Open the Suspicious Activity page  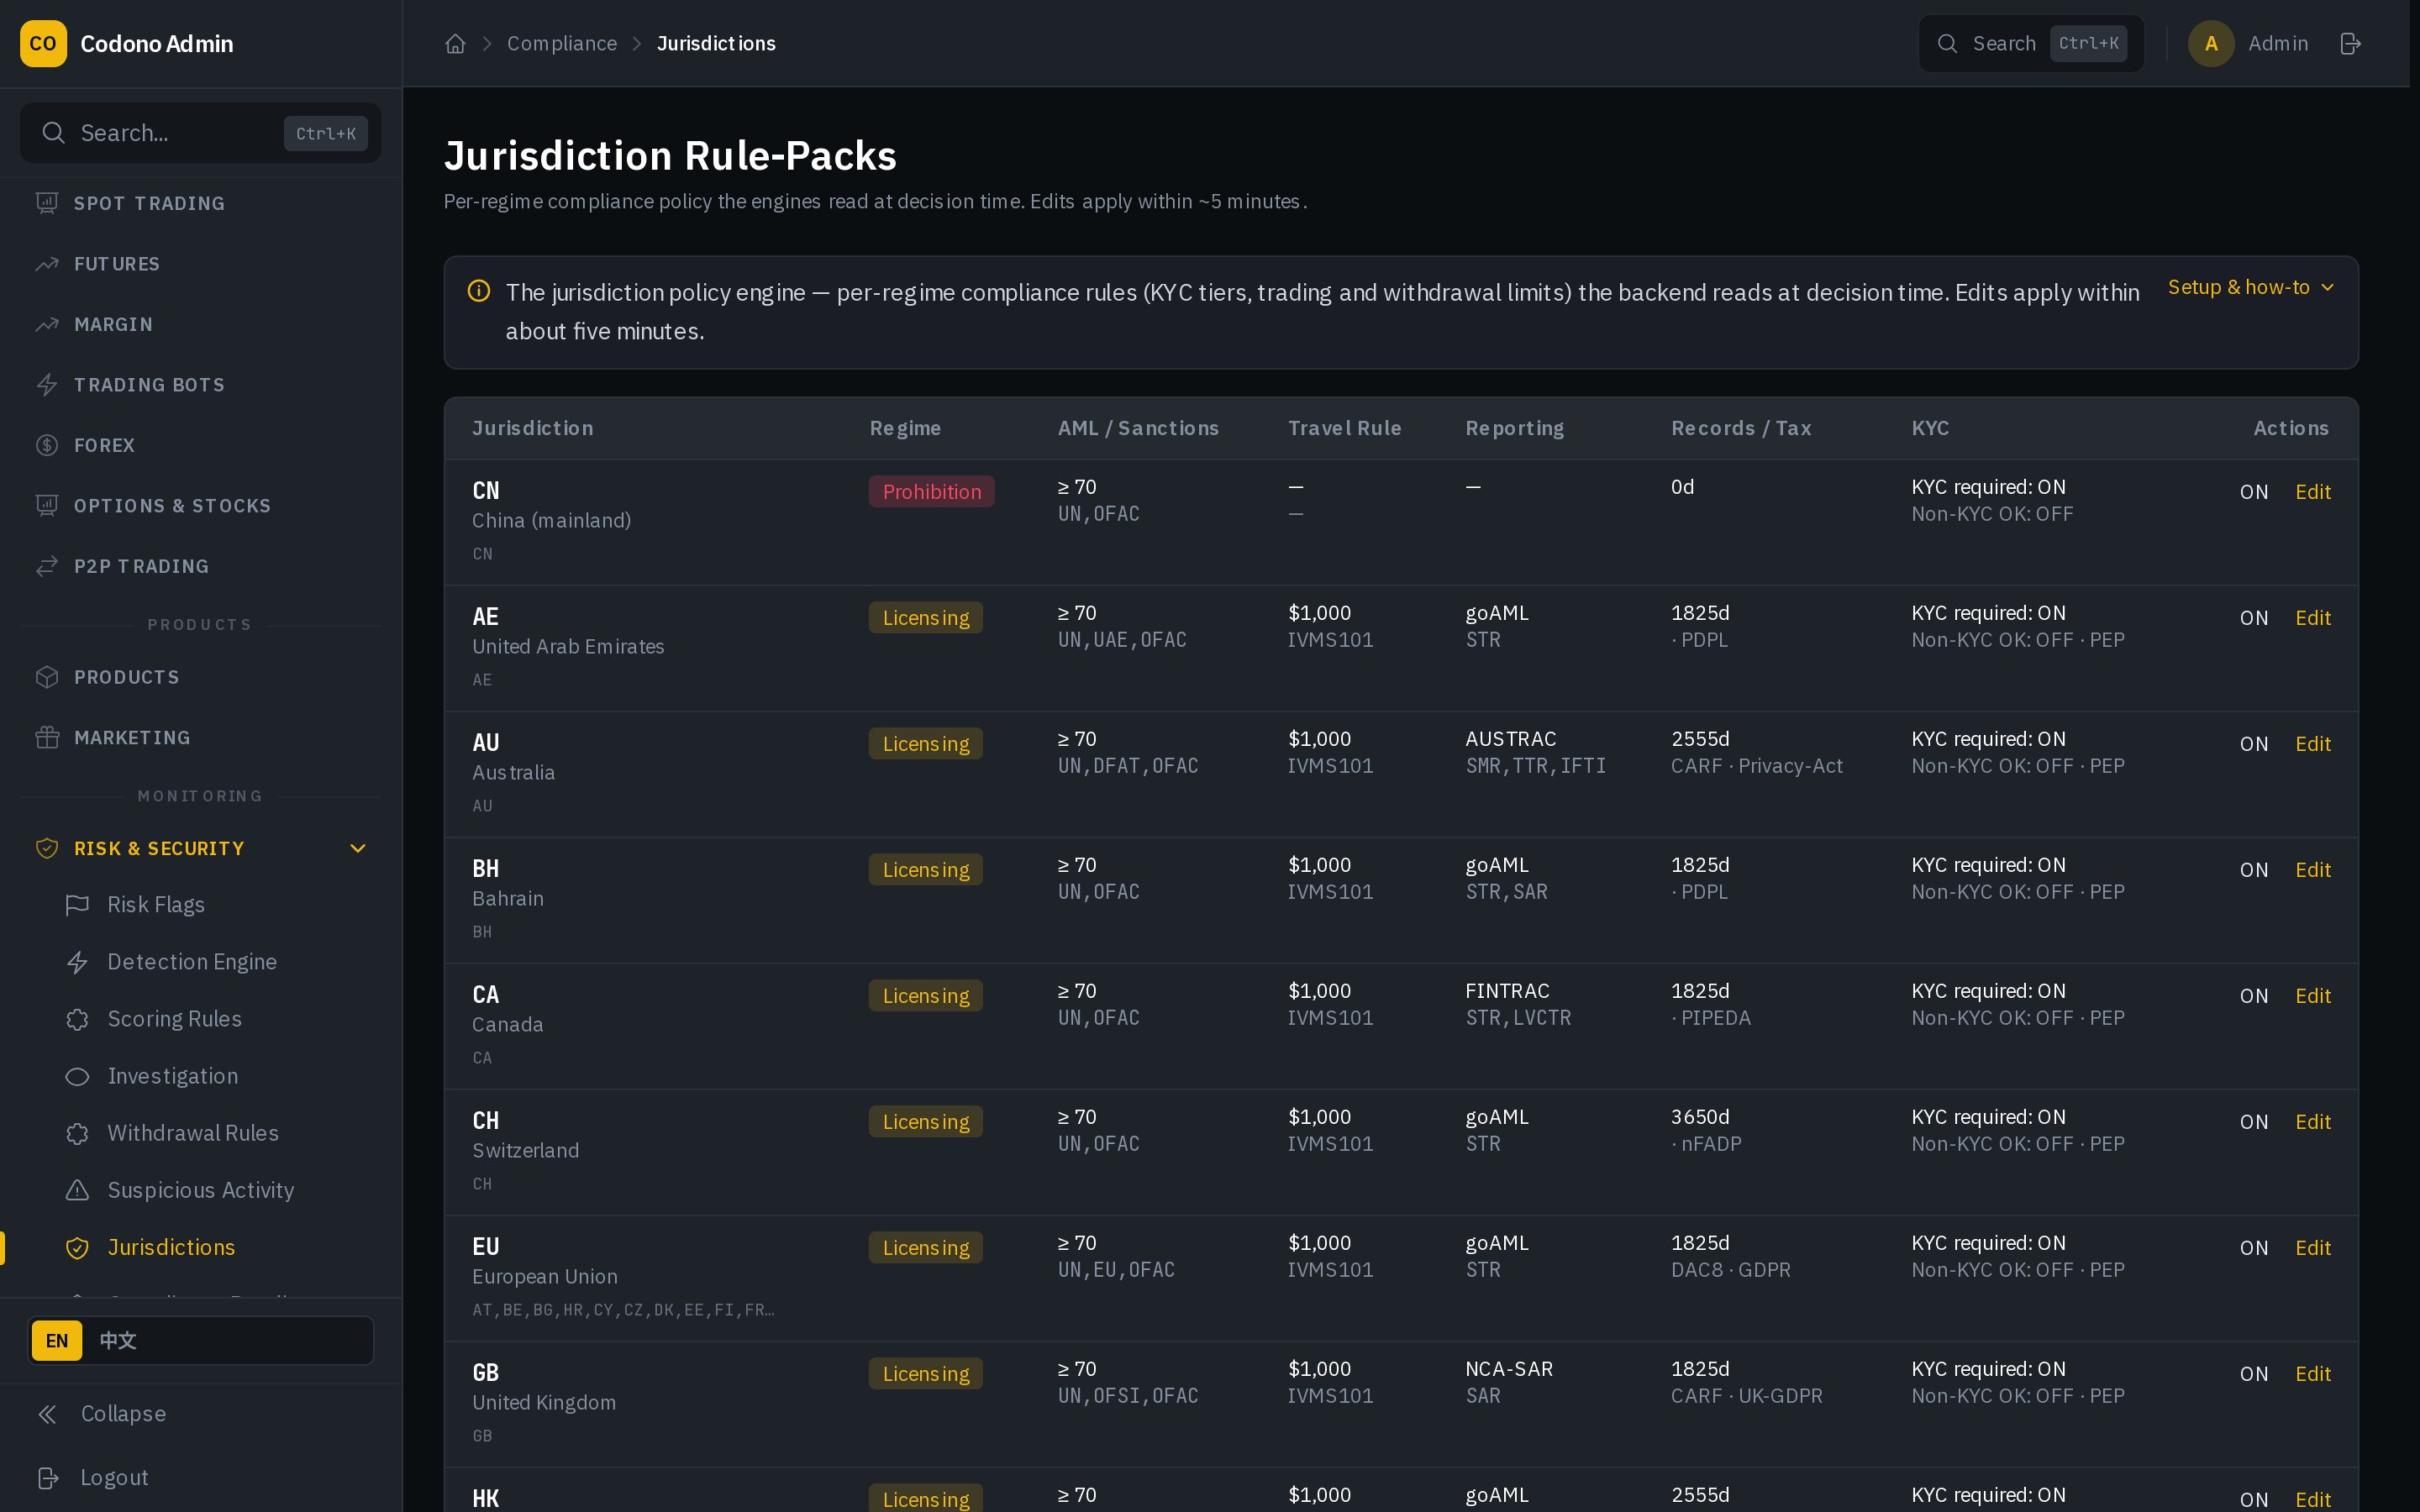coord(200,1190)
